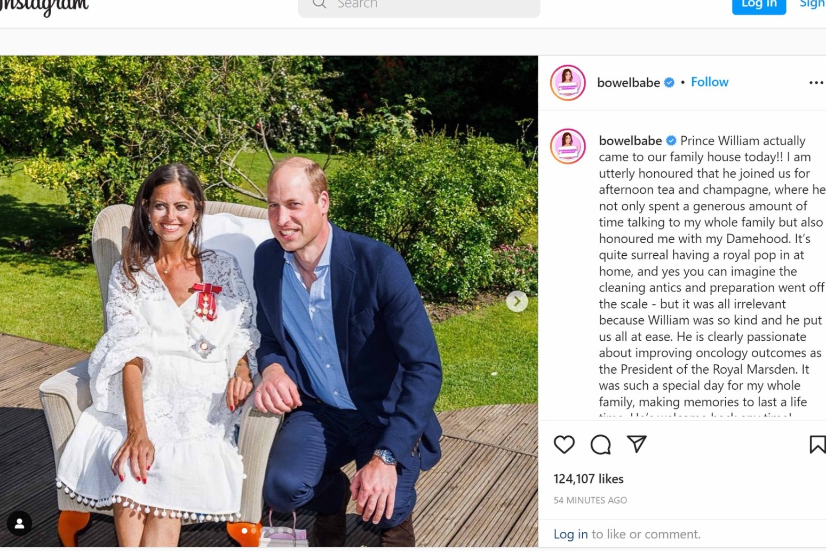View the 124,107 likes list
Image resolution: width=826 pixels, height=551 pixels.
tap(589, 479)
